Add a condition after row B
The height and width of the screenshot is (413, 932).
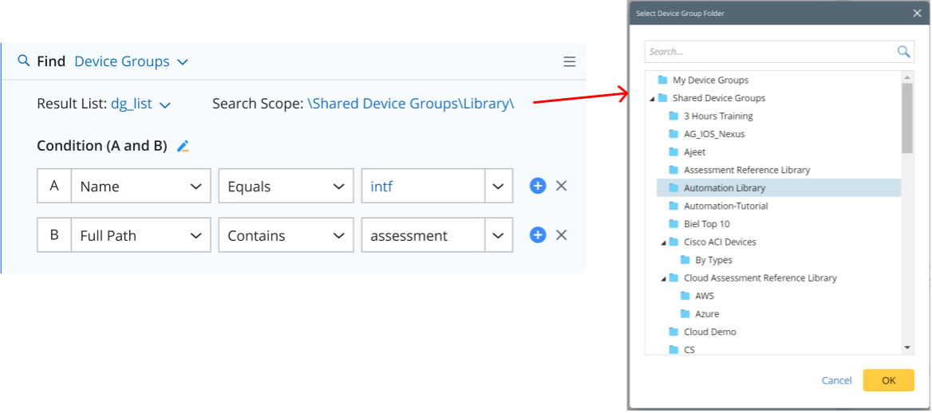coord(537,235)
